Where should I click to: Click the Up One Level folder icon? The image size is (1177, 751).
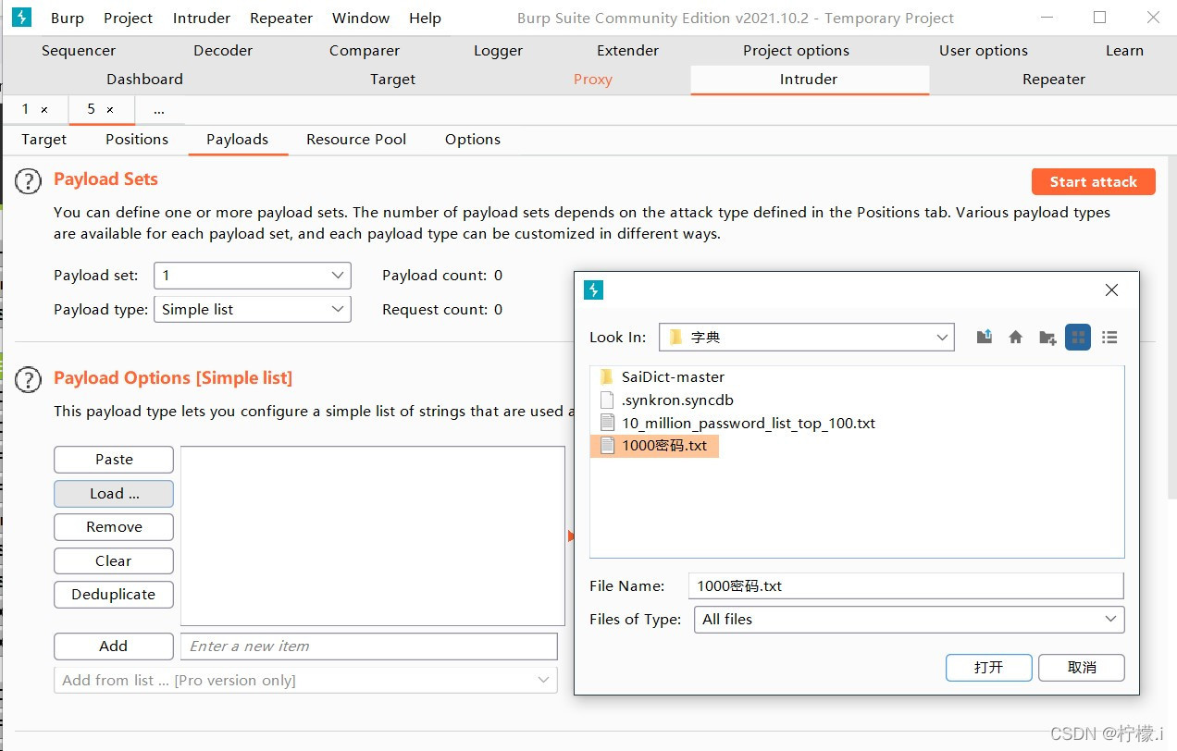pos(985,338)
